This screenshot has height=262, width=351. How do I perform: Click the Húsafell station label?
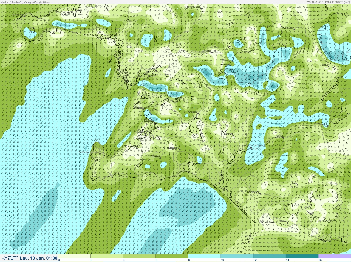pyautogui.click(x=207, y=51)
